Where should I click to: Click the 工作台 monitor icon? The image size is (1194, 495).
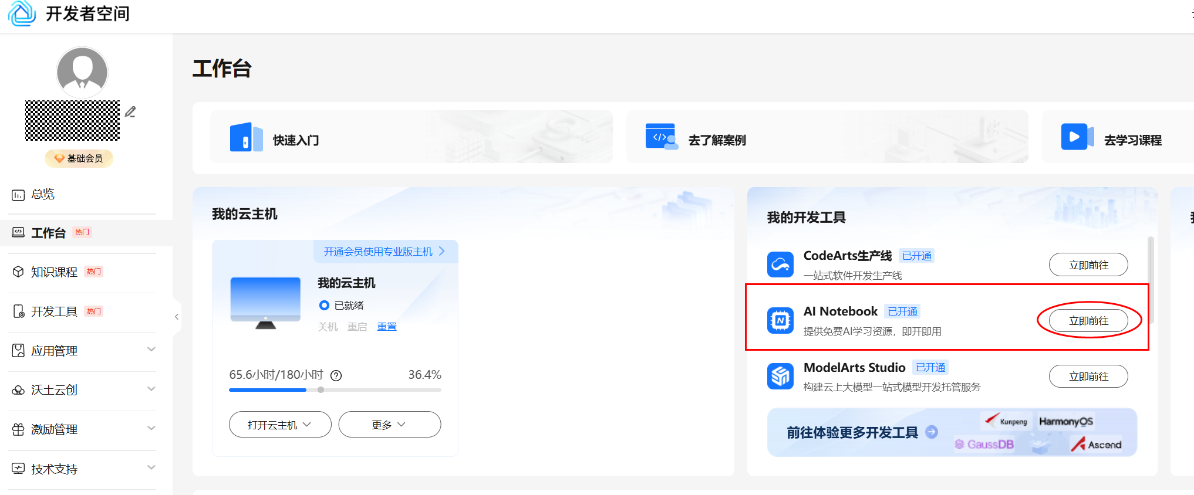pyautogui.click(x=18, y=232)
